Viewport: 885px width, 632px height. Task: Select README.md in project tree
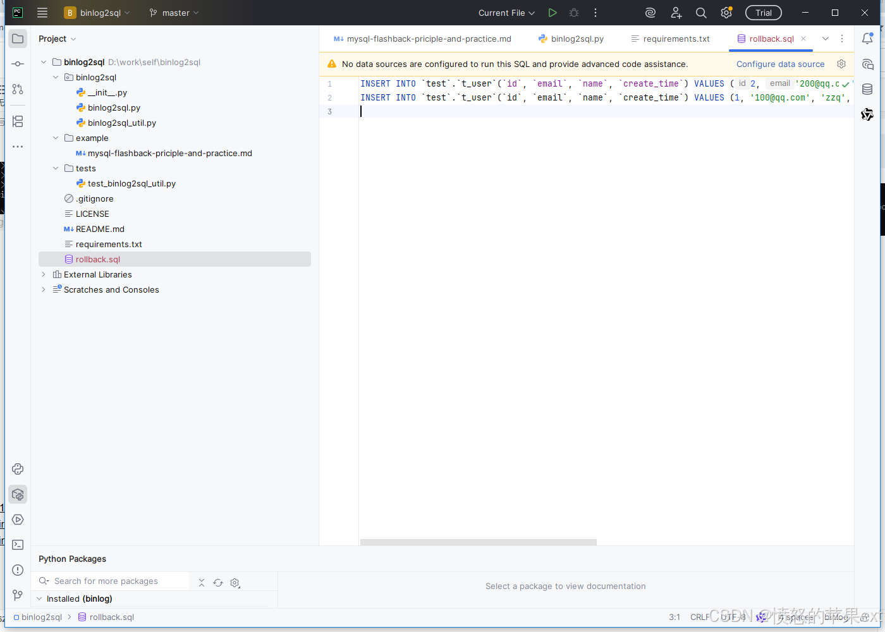pos(94,229)
